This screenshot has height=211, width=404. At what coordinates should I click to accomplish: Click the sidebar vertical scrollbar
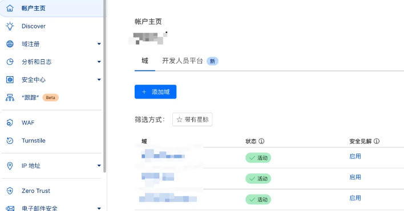tap(104, 86)
